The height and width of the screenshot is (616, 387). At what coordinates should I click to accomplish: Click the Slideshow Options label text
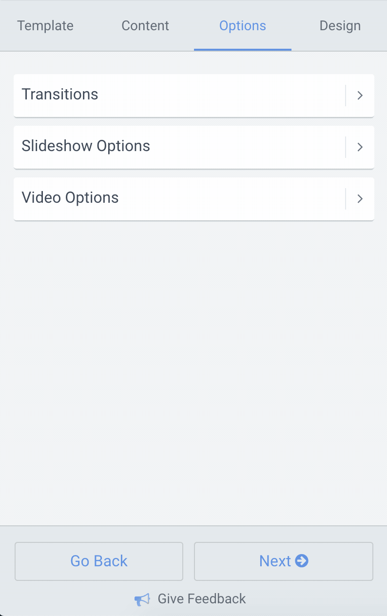pyautogui.click(x=86, y=146)
